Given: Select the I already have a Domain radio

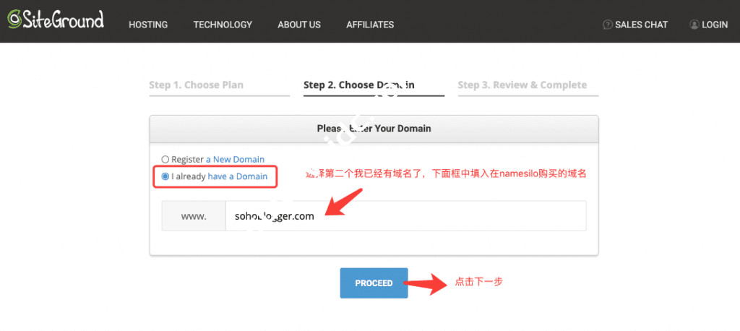Looking at the screenshot, I should [x=165, y=176].
